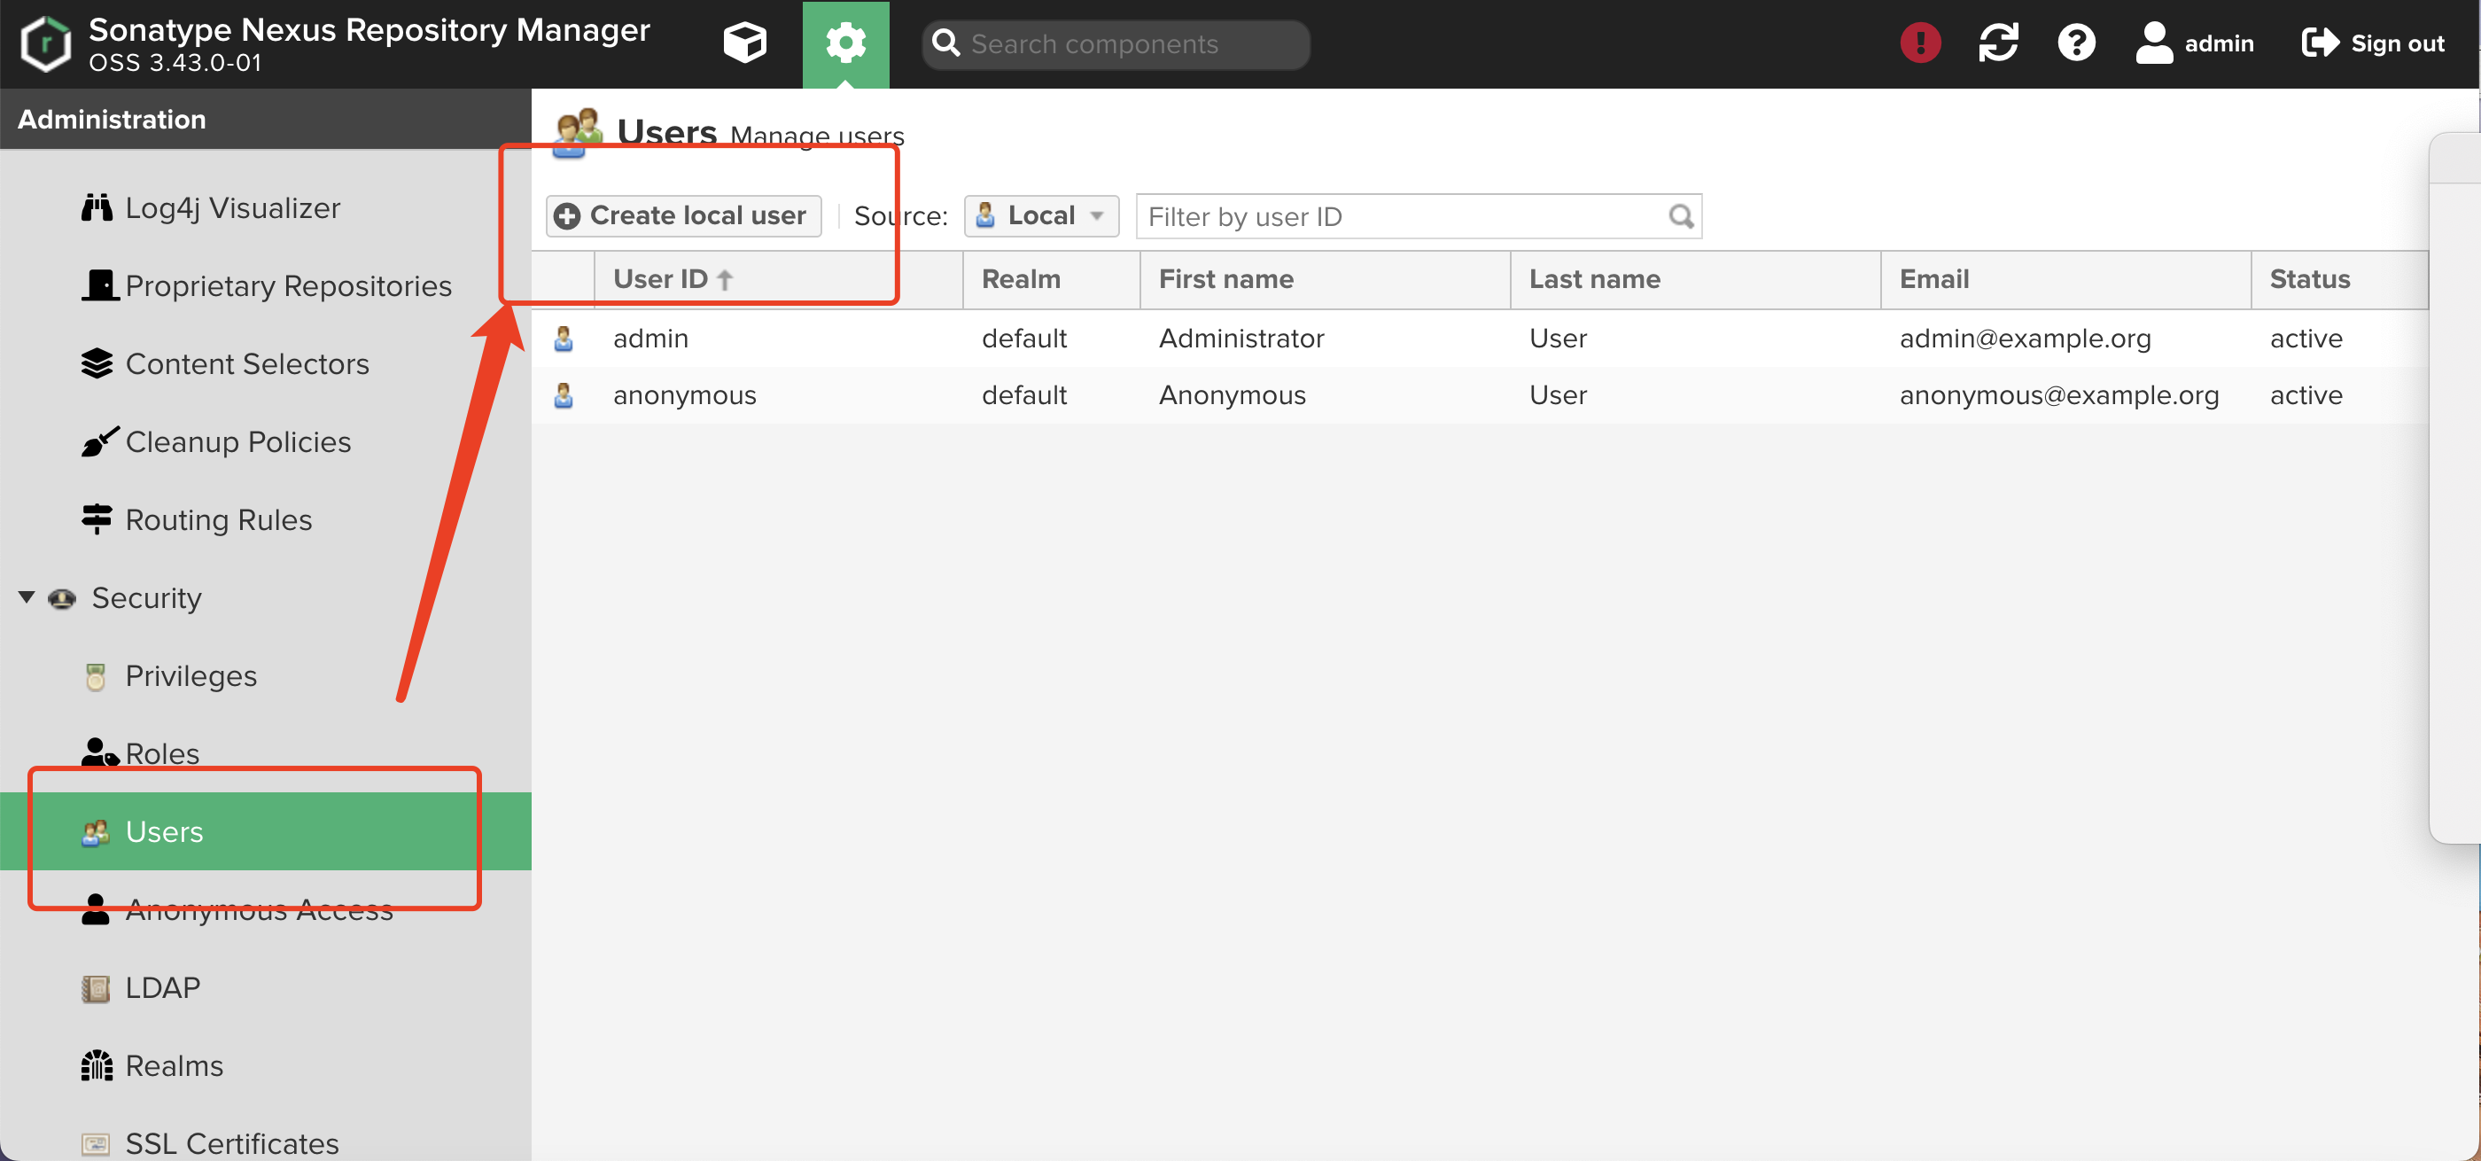Image resolution: width=2481 pixels, height=1161 pixels.
Task: Open LDAP configuration
Action: (163, 987)
